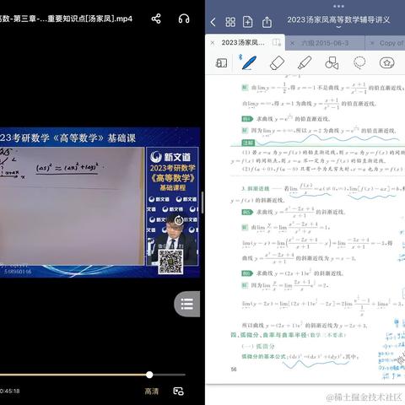
Task: Open the Elements sticker tool
Action: pyautogui.click(x=387, y=62)
